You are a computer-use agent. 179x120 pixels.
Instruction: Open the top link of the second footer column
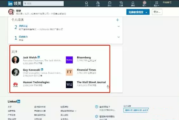pos(40,107)
